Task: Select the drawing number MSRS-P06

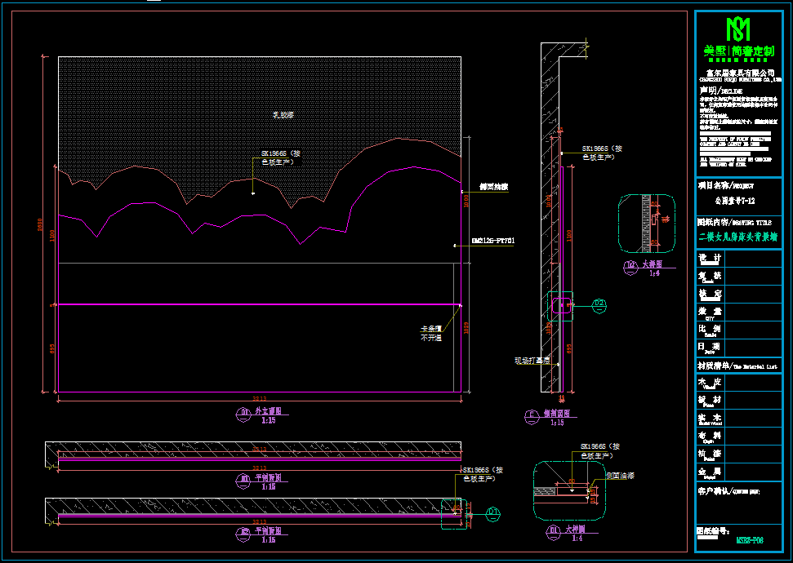Action: pos(749,539)
